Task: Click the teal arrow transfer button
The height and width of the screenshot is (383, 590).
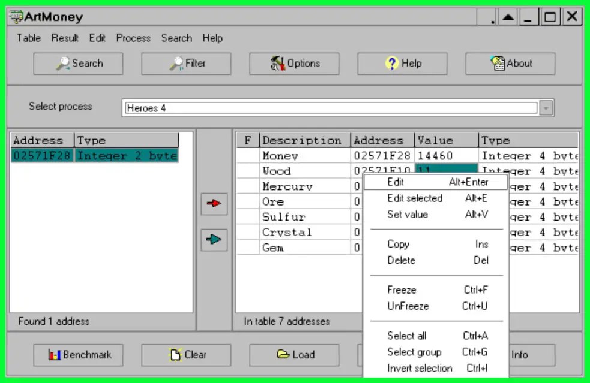Action: tap(214, 239)
